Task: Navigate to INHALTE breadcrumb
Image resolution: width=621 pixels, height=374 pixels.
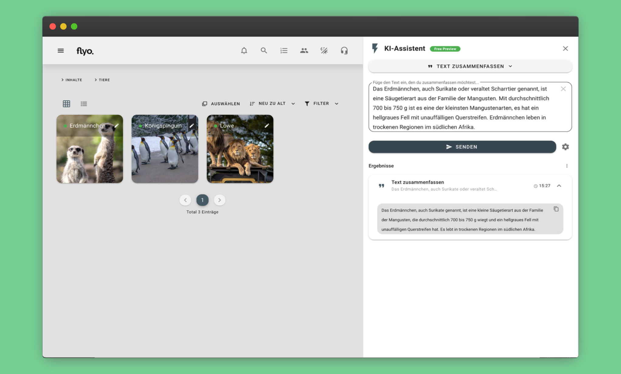Action: coord(73,80)
